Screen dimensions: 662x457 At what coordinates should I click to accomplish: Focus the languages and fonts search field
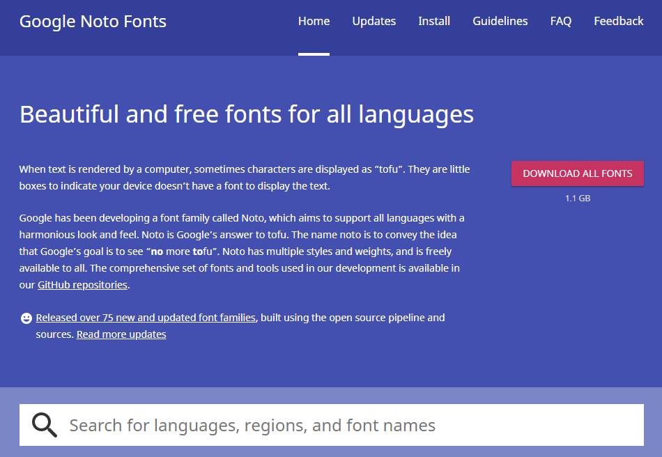332,425
